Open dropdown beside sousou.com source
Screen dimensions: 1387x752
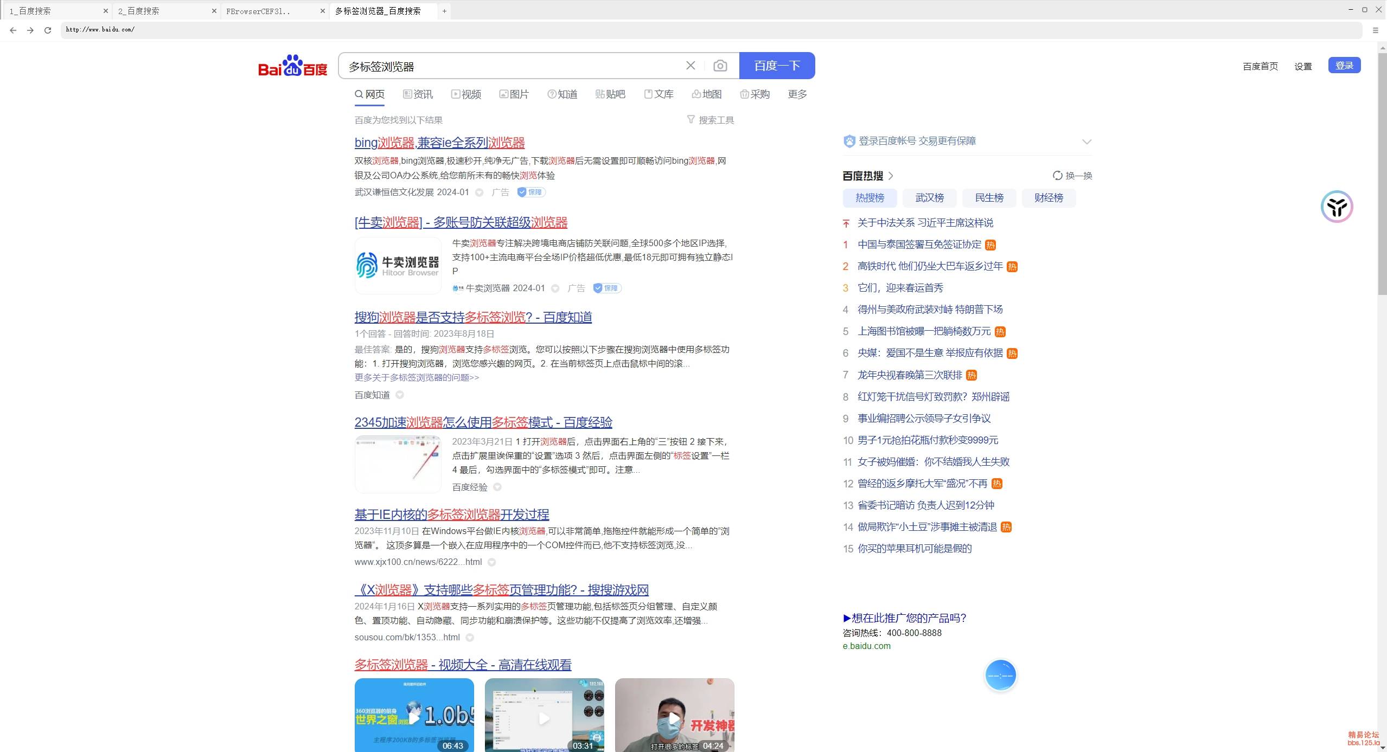pyautogui.click(x=470, y=638)
